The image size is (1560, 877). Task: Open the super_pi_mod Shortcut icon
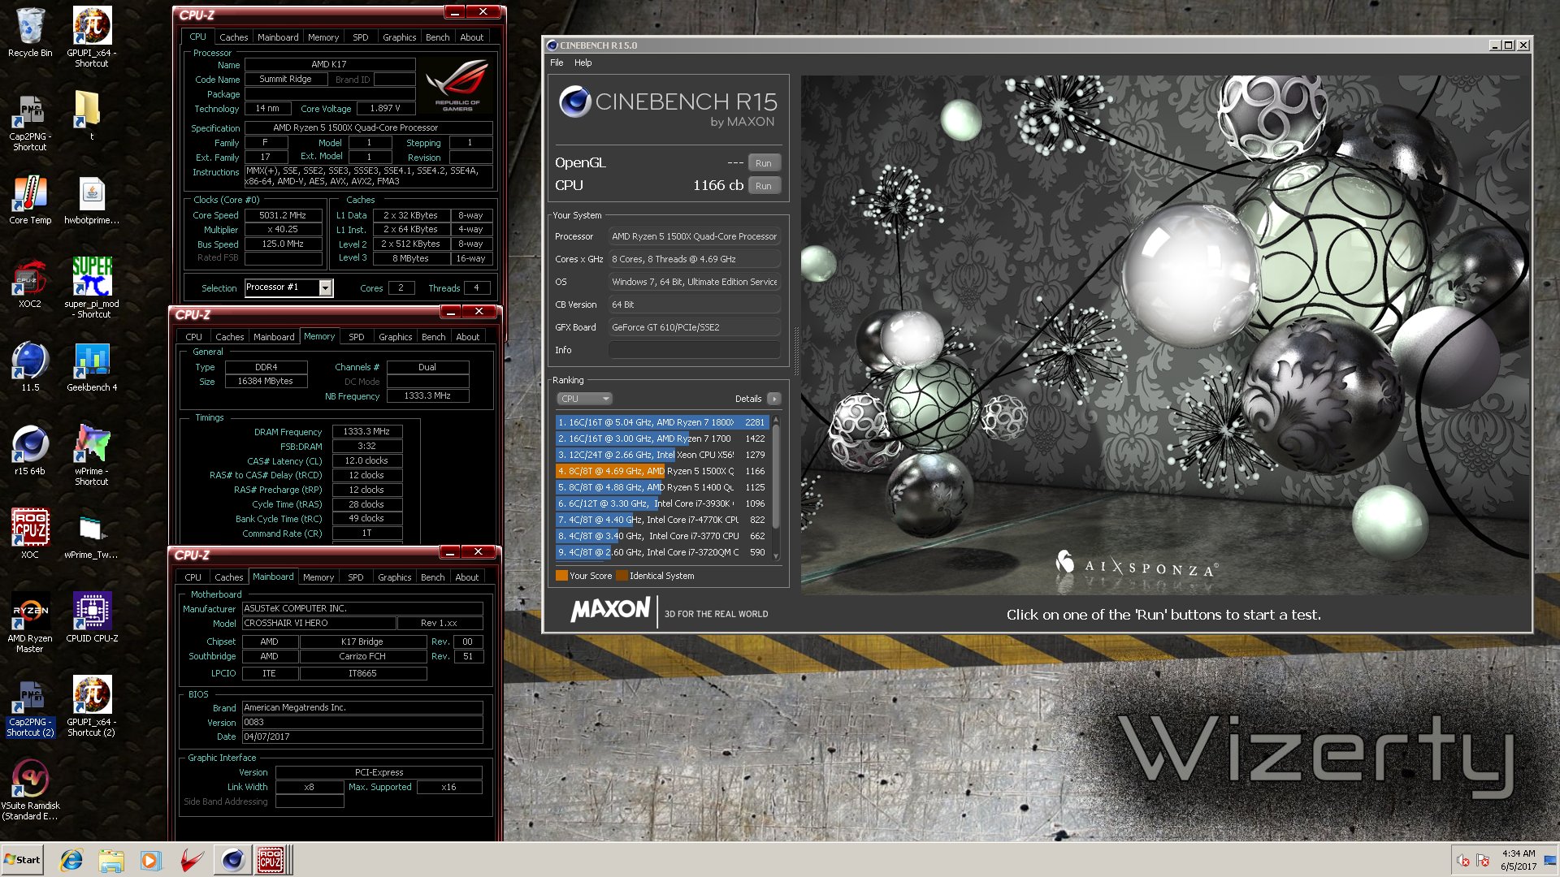click(x=92, y=288)
